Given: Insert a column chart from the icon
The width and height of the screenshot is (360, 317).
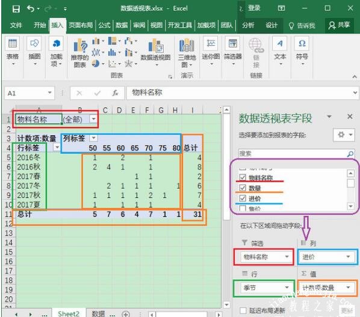Looking at the screenshot, I should pos(96,42).
